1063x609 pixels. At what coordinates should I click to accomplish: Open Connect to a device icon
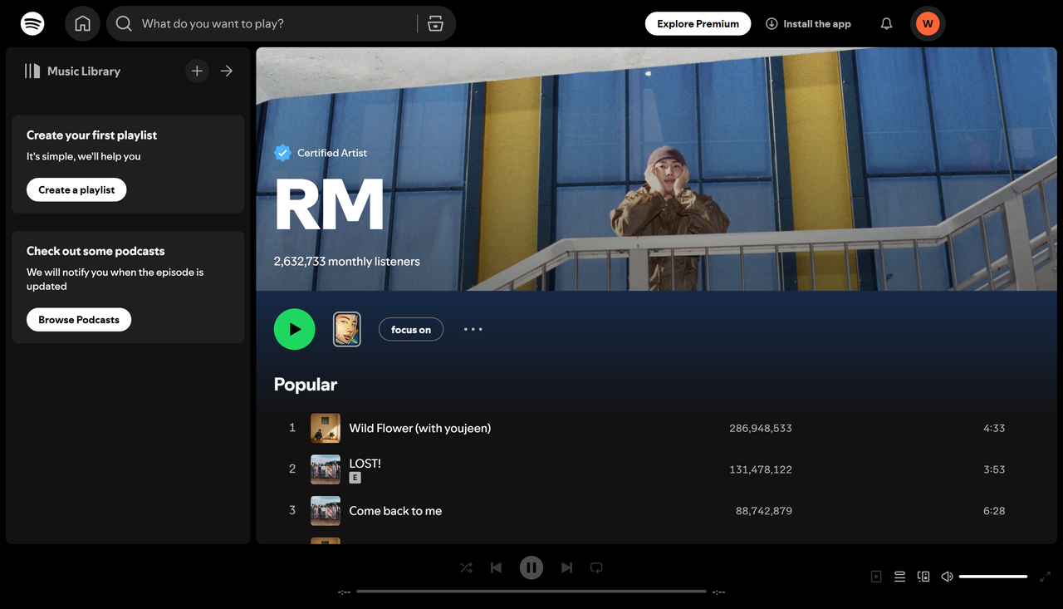pos(923,577)
